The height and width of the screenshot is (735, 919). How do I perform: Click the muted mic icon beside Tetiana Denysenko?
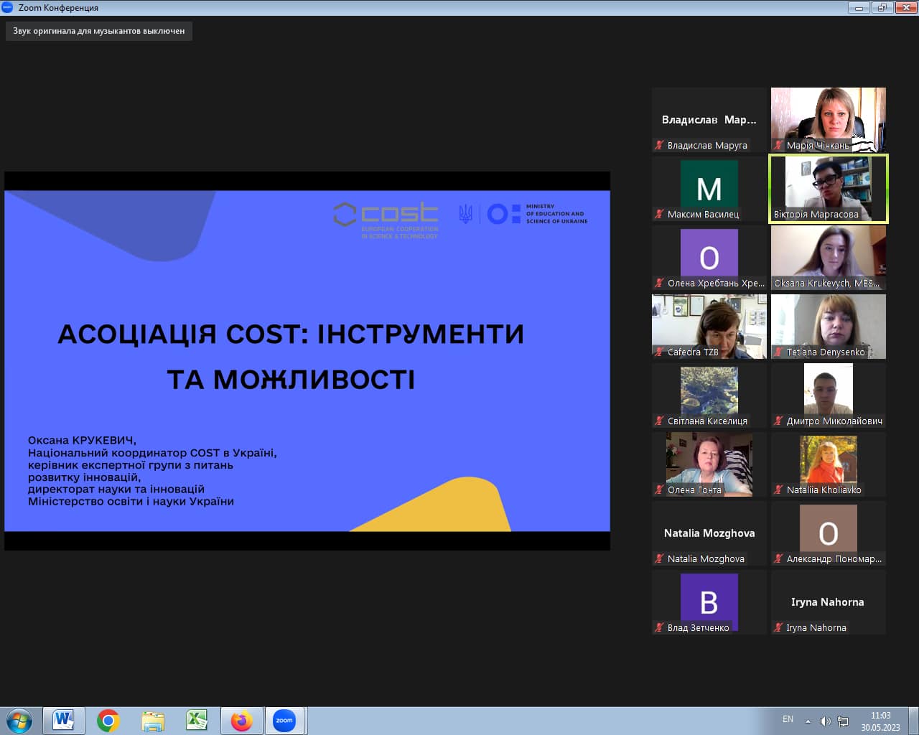pyautogui.click(x=778, y=352)
